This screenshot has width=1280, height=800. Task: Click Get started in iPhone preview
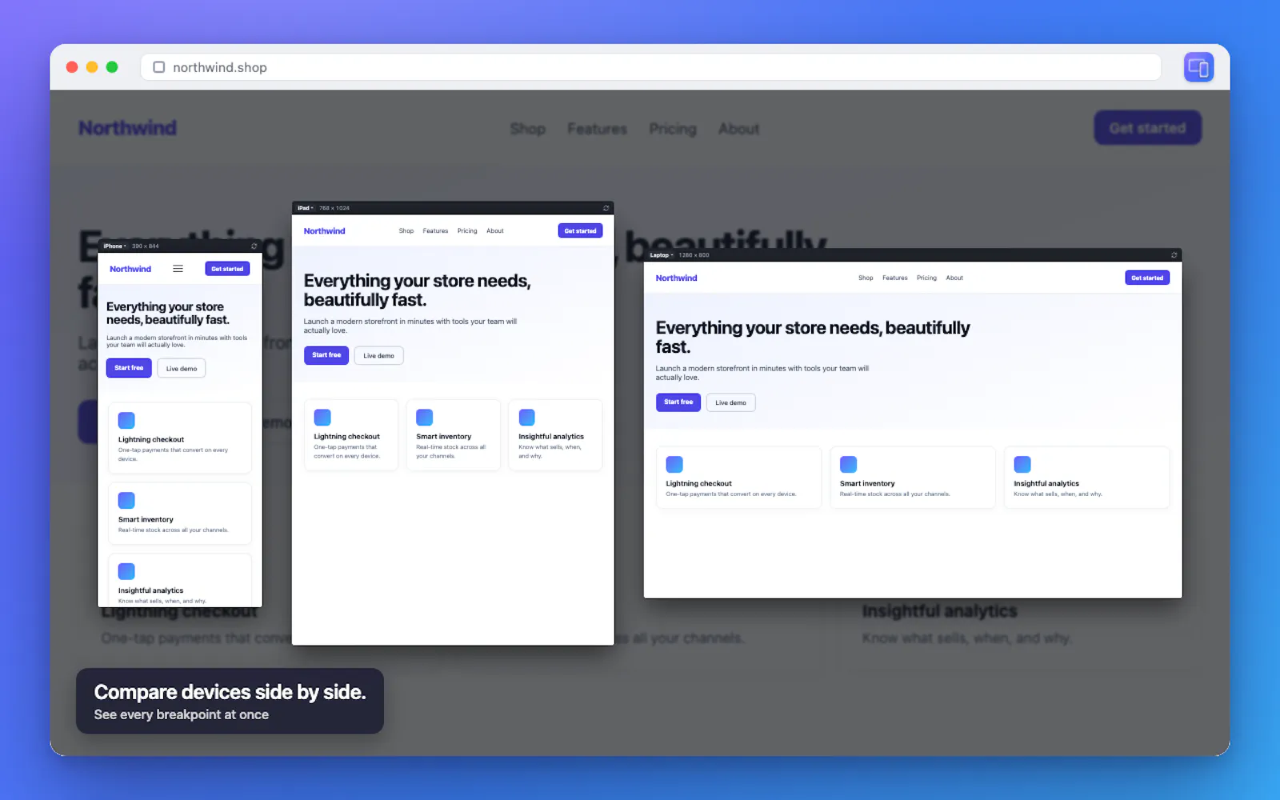pyautogui.click(x=227, y=269)
